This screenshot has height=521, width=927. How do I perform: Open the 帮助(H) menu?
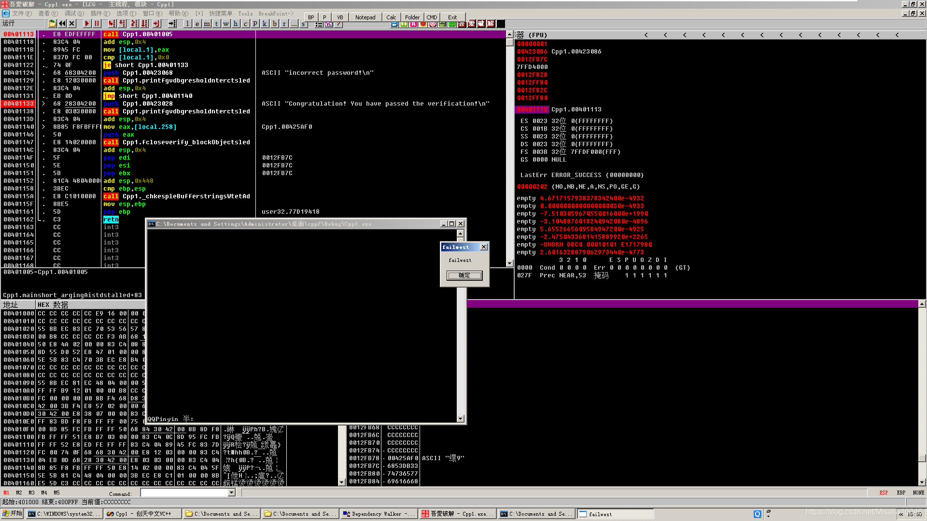pos(179,14)
